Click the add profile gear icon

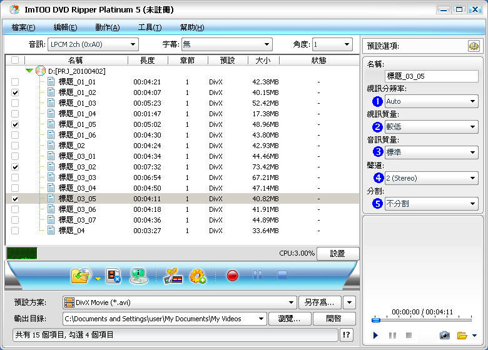pos(198,275)
